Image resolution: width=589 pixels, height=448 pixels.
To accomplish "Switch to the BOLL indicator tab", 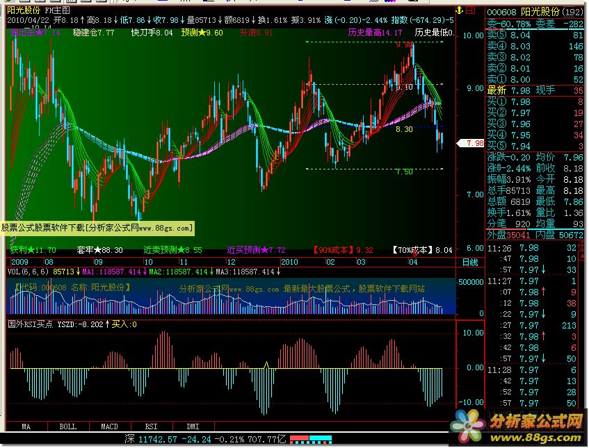I will 68,426.
